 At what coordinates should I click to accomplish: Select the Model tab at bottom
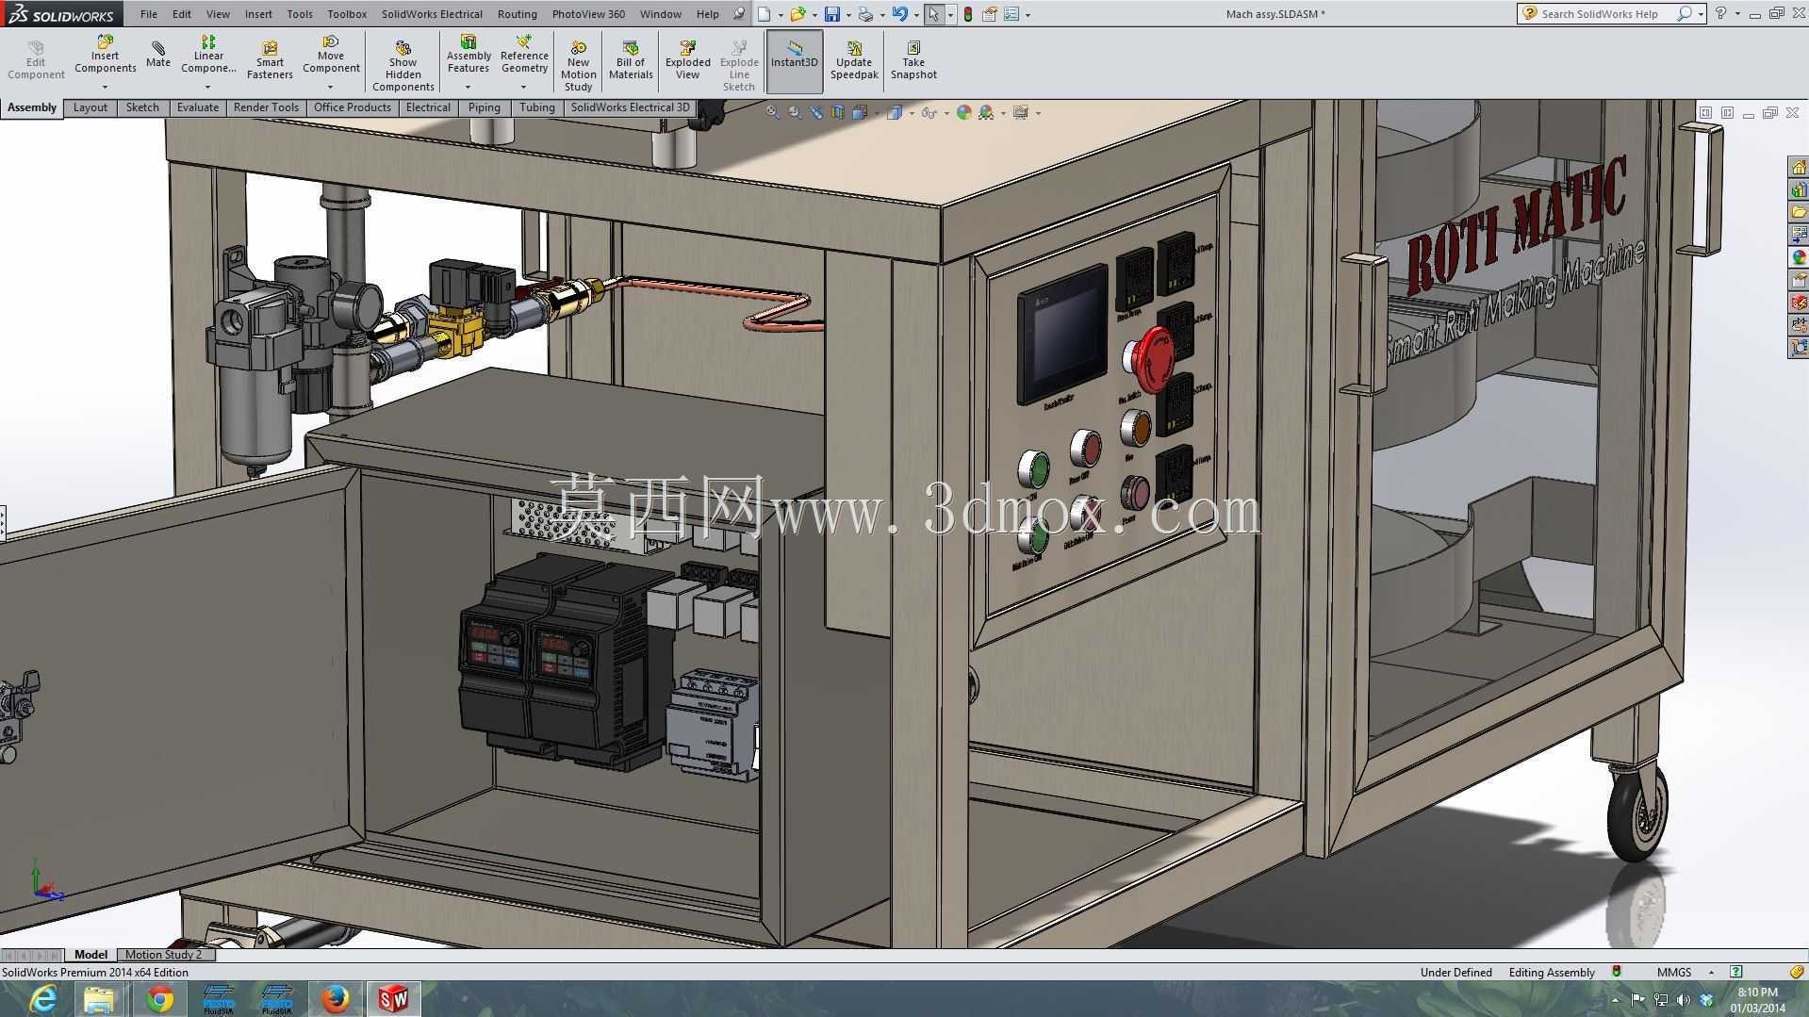90,955
